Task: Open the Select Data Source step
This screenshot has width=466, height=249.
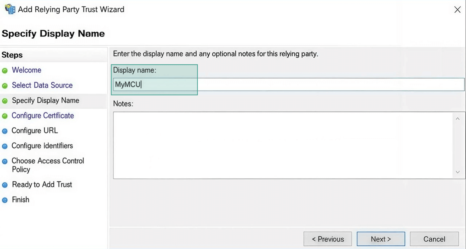Action: tap(42, 85)
